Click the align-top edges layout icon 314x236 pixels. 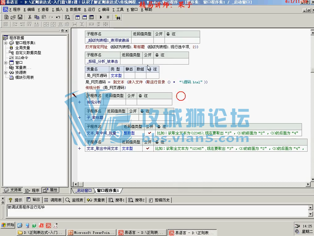(x=30, y=24)
